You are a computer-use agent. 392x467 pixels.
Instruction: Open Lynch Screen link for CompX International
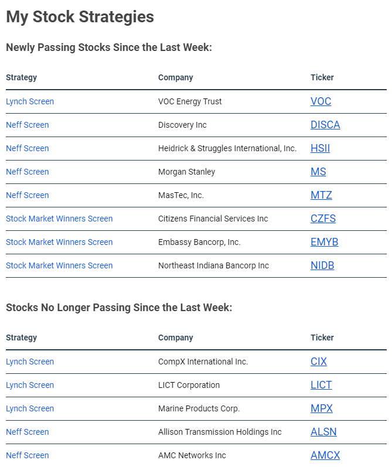tap(30, 362)
